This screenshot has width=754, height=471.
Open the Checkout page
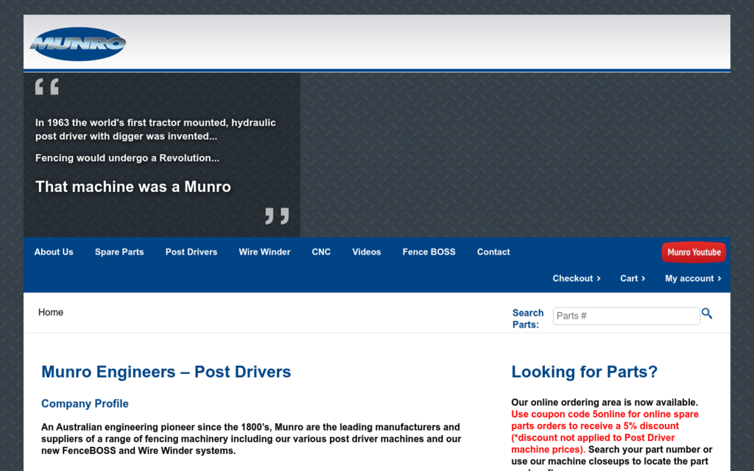[573, 278]
